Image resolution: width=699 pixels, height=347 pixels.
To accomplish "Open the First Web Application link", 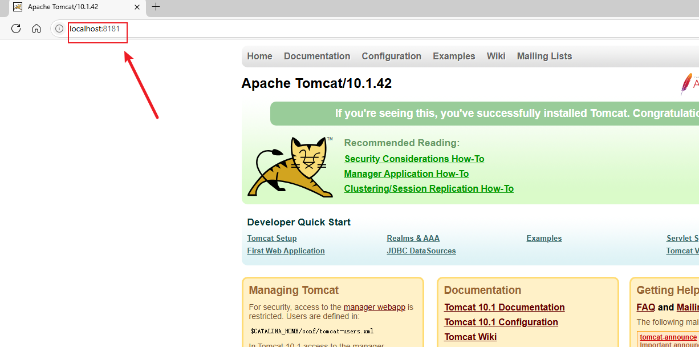I will (x=286, y=251).
